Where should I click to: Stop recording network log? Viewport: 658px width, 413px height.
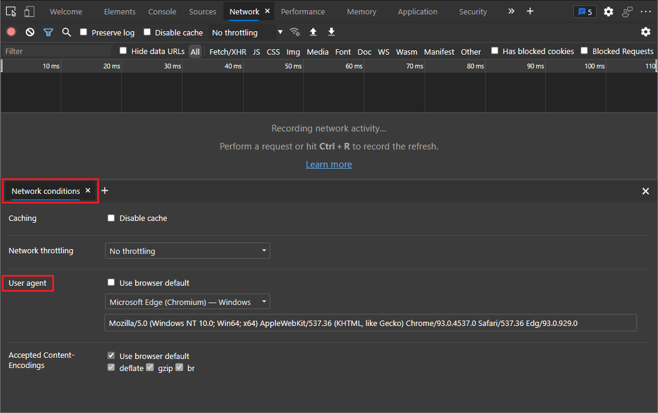point(11,32)
